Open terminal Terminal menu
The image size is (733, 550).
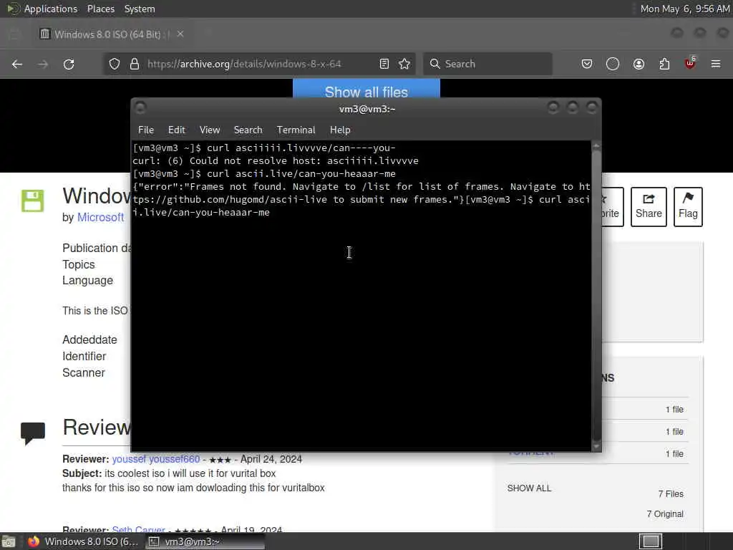pos(296,130)
